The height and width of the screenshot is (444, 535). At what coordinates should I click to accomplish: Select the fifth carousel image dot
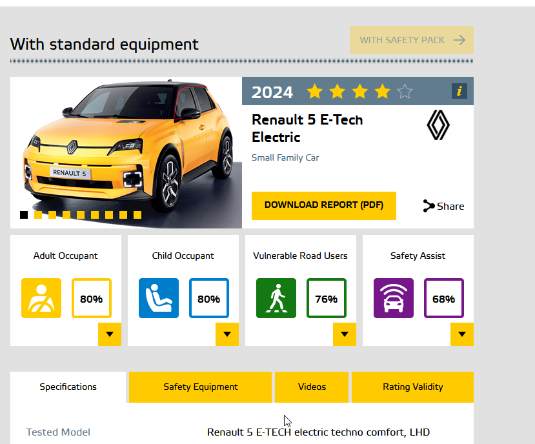click(x=81, y=215)
